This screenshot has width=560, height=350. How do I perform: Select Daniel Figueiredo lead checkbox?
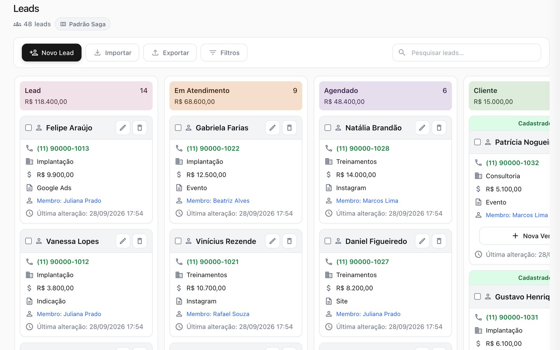[328, 241]
